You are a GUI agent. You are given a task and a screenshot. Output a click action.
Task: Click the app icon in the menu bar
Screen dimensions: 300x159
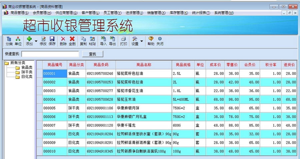tap(6, 13)
